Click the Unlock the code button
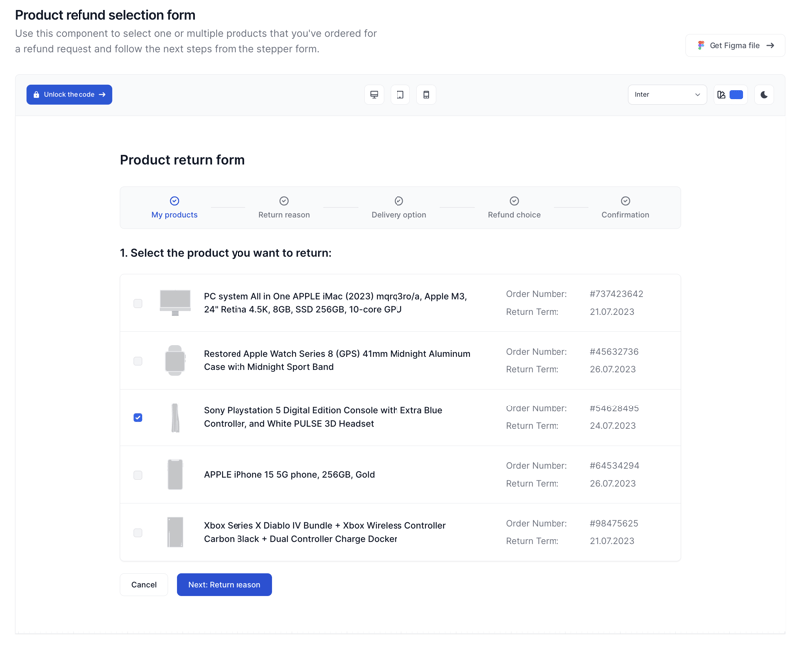The width and height of the screenshot is (795, 649). [x=69, y=94]
